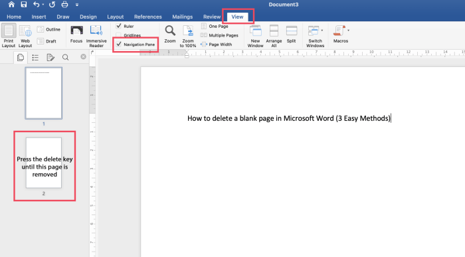
Task: Expand the Macros dropdown arrow
Action: coord(348,31)
